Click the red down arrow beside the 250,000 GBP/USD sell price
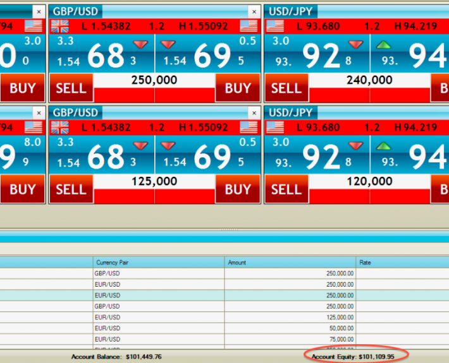 tap(140, 44)
